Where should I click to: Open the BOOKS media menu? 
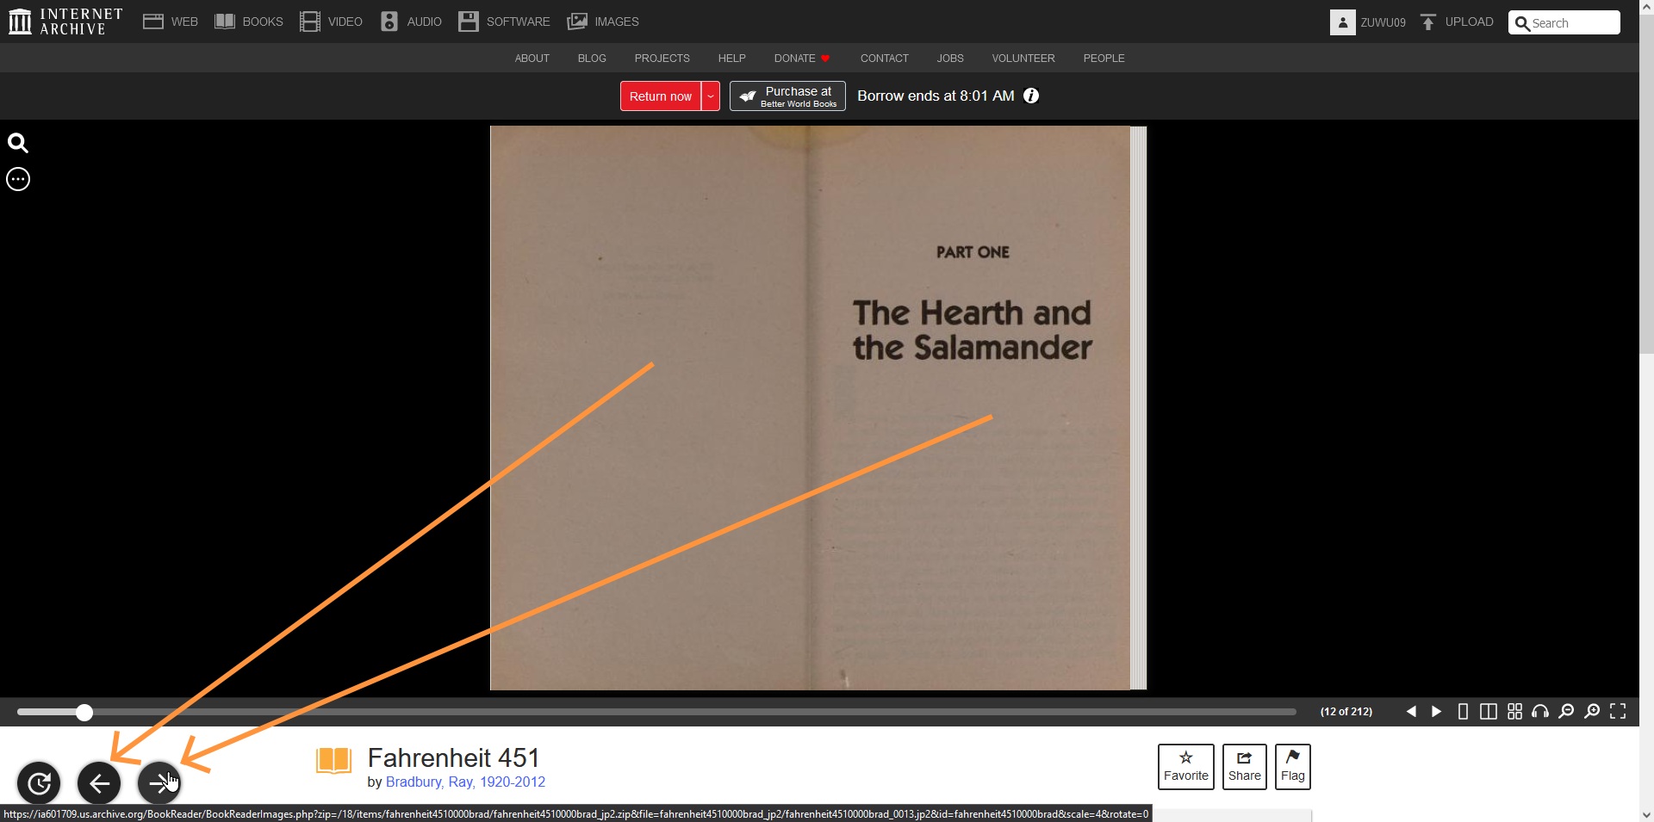[x=249, y=22]
